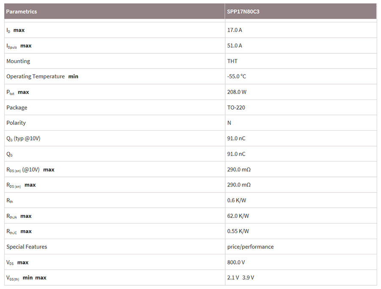Screen dimensions: 381x289
Task: Select "91.0 nC" in the QG (typ @10V) row
Action: coord(236,138)
